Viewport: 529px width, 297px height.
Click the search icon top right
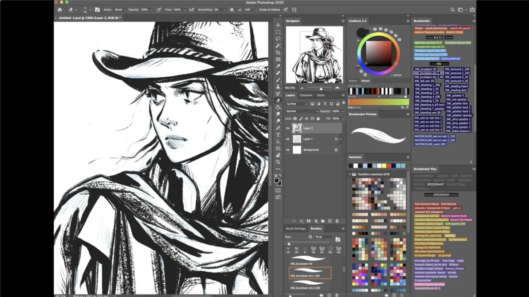pos(452,10)
